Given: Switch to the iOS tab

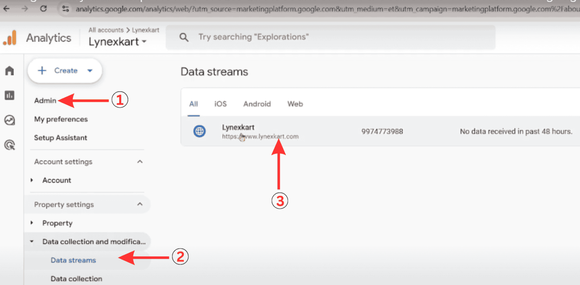Looking at the screenshot, I should coord(220,104).
